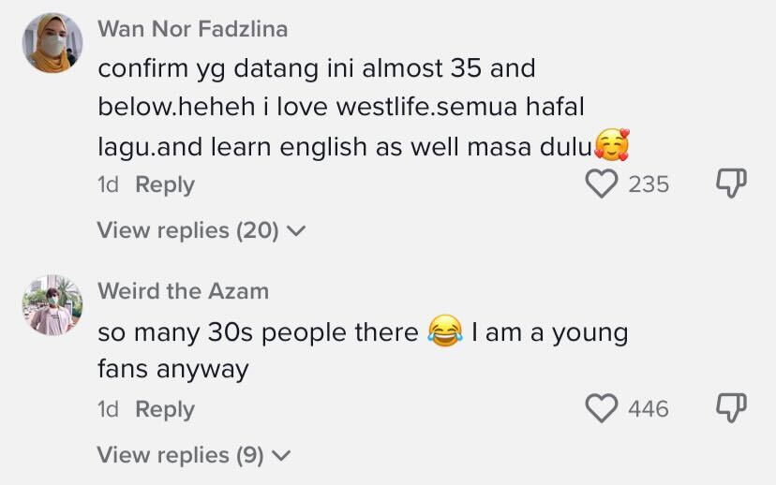The width and height of the screenshot is (776, 485).
Task: Reply to Weird the Azam's comment
Action: [165, 409]
